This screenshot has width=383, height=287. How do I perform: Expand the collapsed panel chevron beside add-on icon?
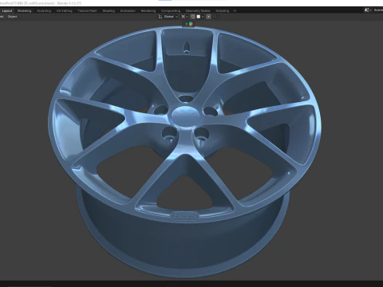[186, 24]
